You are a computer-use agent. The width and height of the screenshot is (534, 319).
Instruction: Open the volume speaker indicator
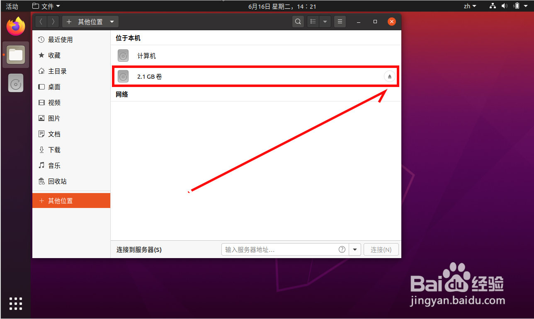click(505, 6)
